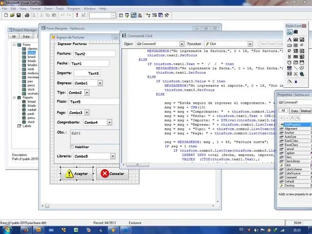Open the Program menu
312x234 pixels.
pyautogui.click(x=74, y=9)
